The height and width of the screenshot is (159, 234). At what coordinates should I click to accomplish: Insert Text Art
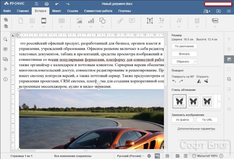point(161,21)
